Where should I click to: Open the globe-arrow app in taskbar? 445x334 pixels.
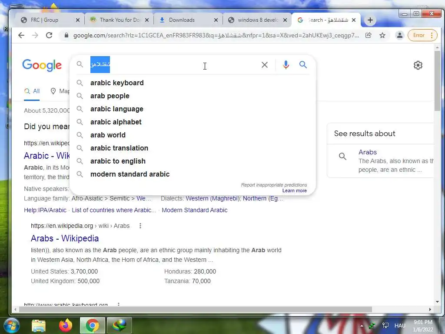pos(119,325)
